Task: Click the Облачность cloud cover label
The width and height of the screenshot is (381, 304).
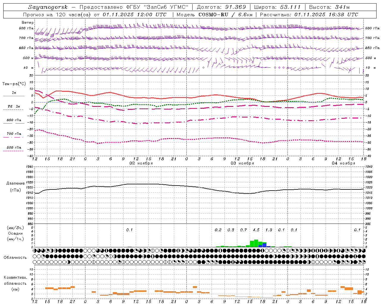Action: 15,257
